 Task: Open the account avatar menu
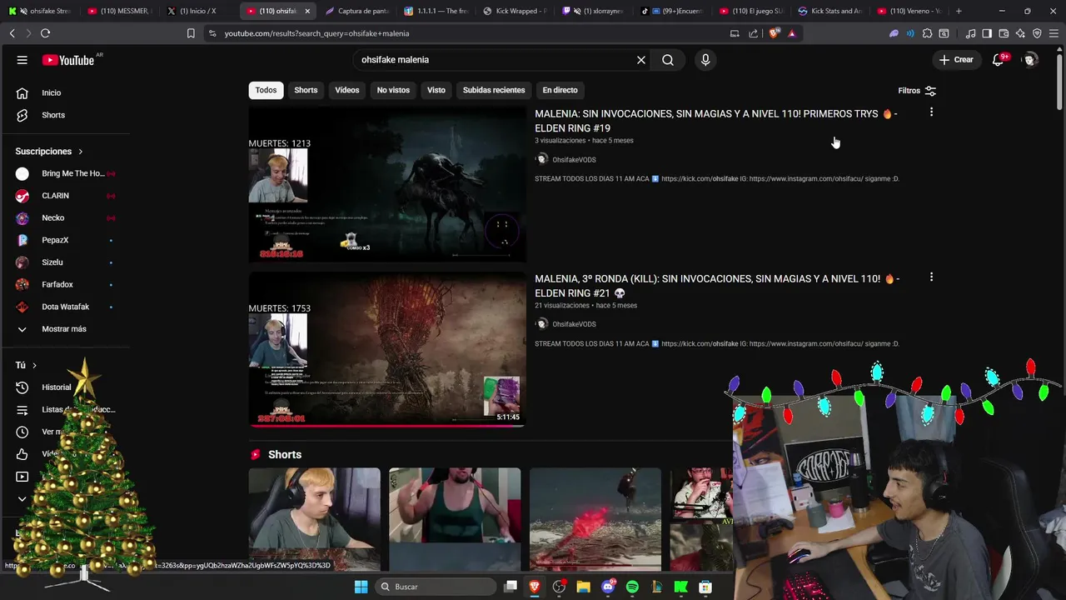1030,60
